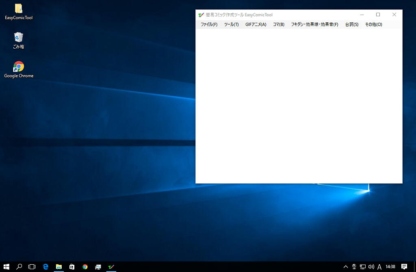This screenshot has height=272, width=416.
Task: Open the コマ(B) menu
Action: pos(279,24)
